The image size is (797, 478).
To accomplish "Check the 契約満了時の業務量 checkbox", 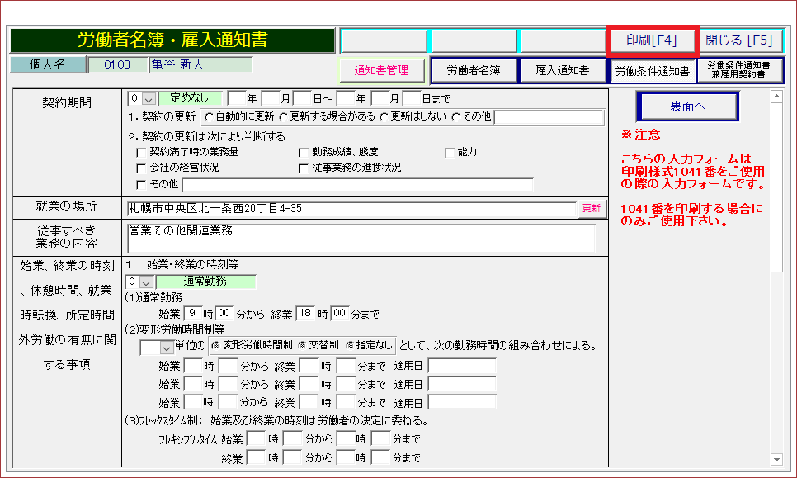I will [140, 152].
